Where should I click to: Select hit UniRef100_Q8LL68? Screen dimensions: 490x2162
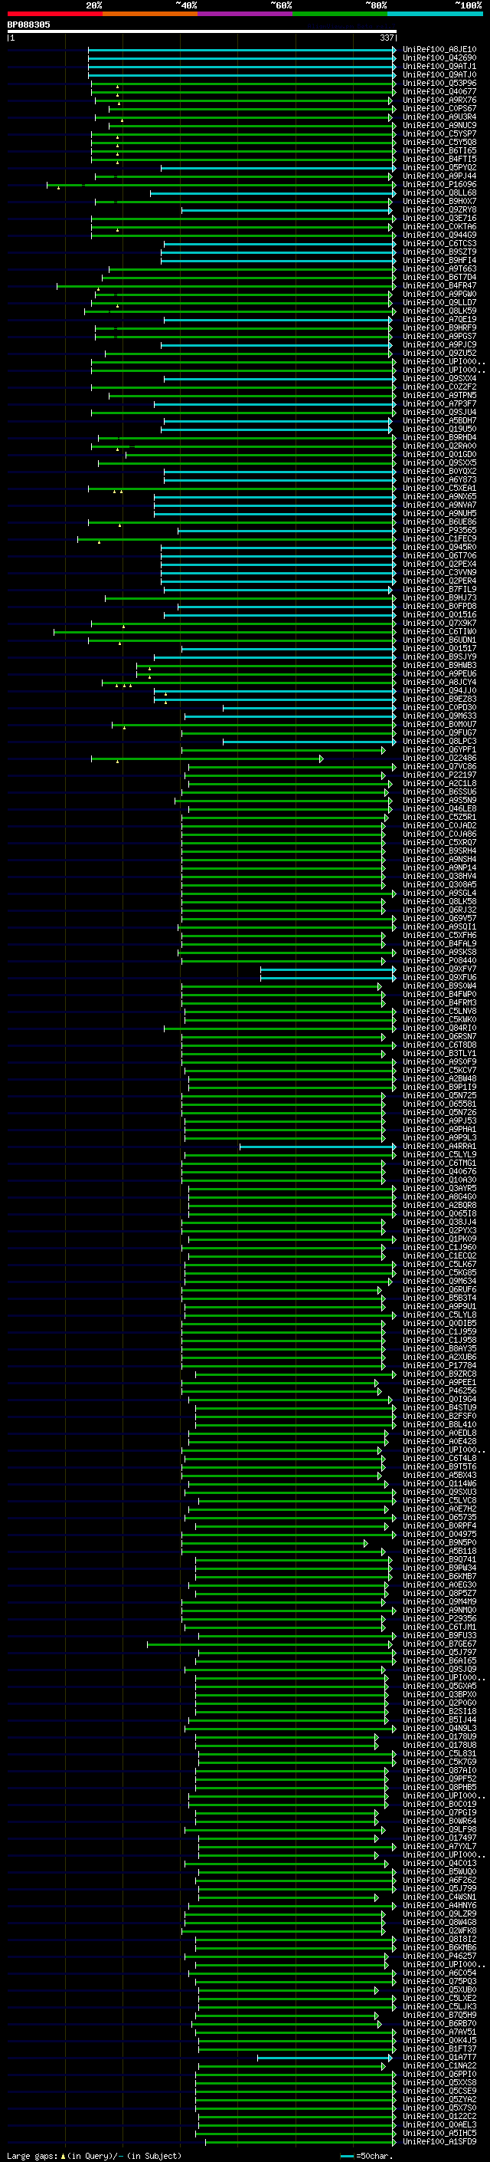(x=439, y=193)
